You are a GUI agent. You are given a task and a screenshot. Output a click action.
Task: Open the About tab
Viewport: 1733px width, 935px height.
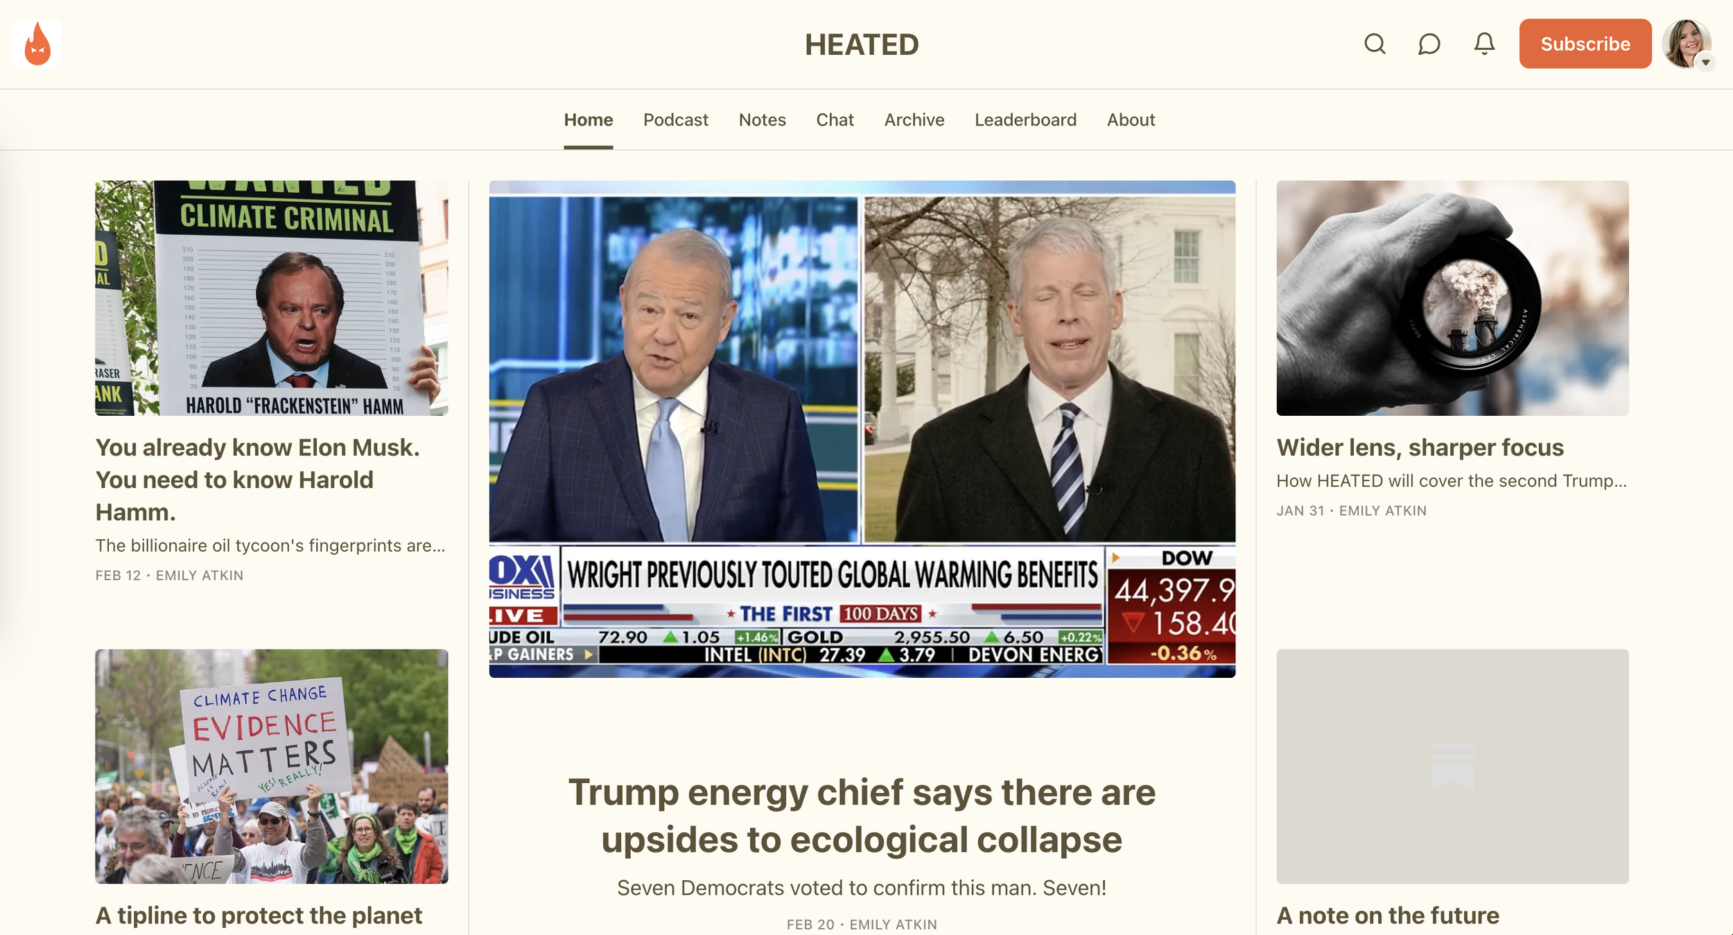click(x=1131, y=120)
